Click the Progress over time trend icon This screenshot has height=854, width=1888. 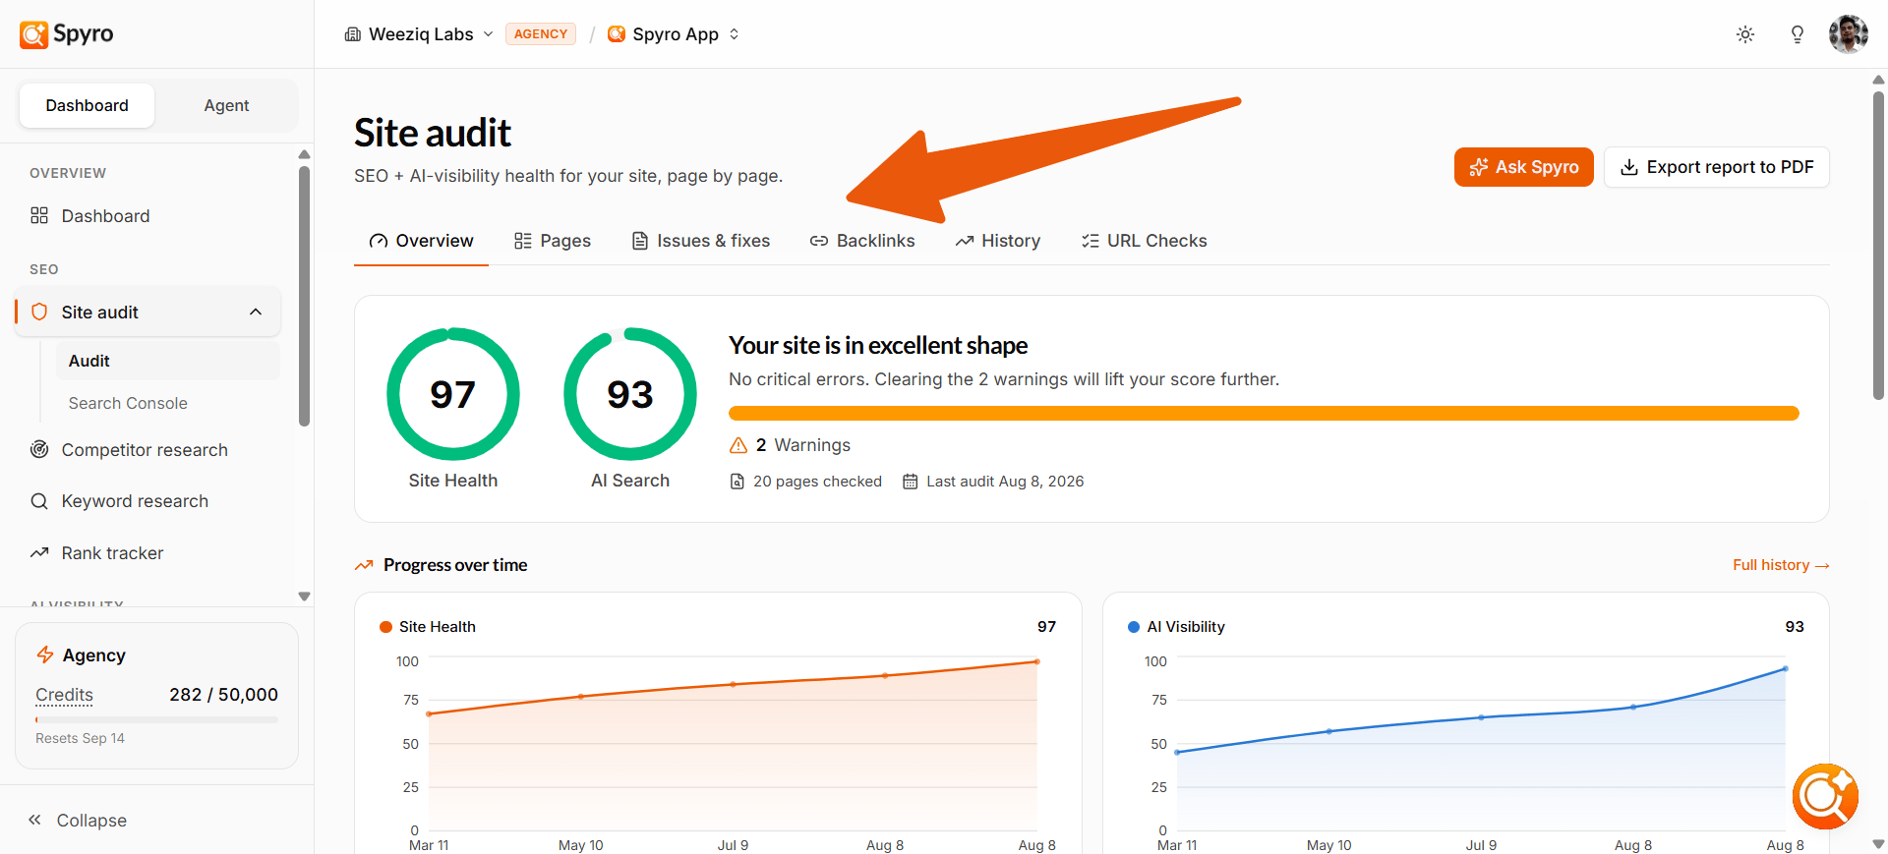(x=364, y=565)
